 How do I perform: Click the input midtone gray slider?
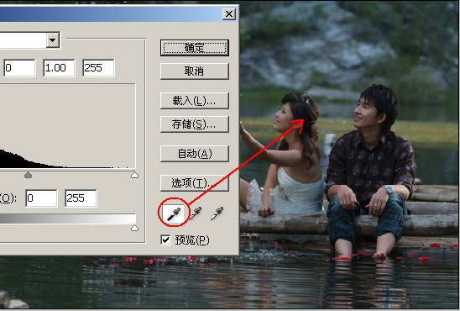click(29, 176)
